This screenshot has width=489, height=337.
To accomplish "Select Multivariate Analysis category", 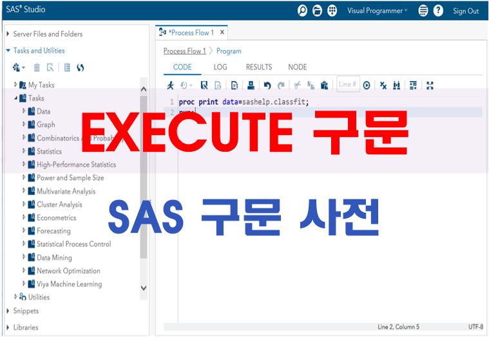I will pos(66,191).
